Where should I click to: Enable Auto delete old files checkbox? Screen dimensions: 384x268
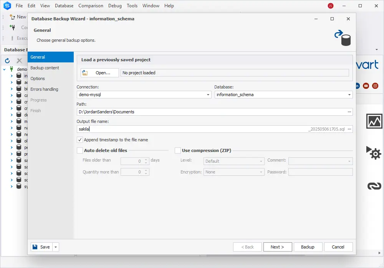[80, 150]
